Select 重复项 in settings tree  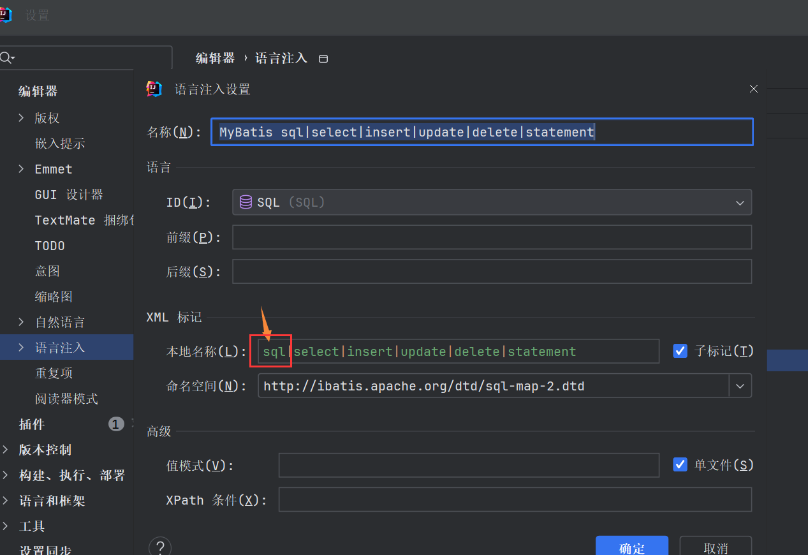[54, 373]
